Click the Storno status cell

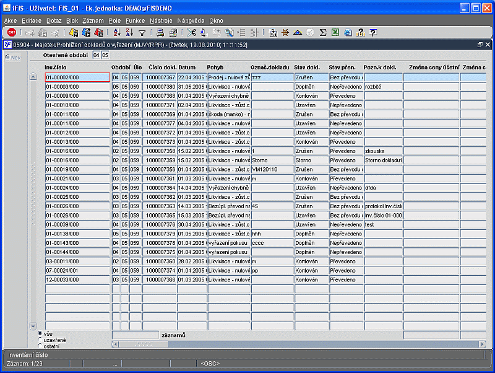coord(311,160)
